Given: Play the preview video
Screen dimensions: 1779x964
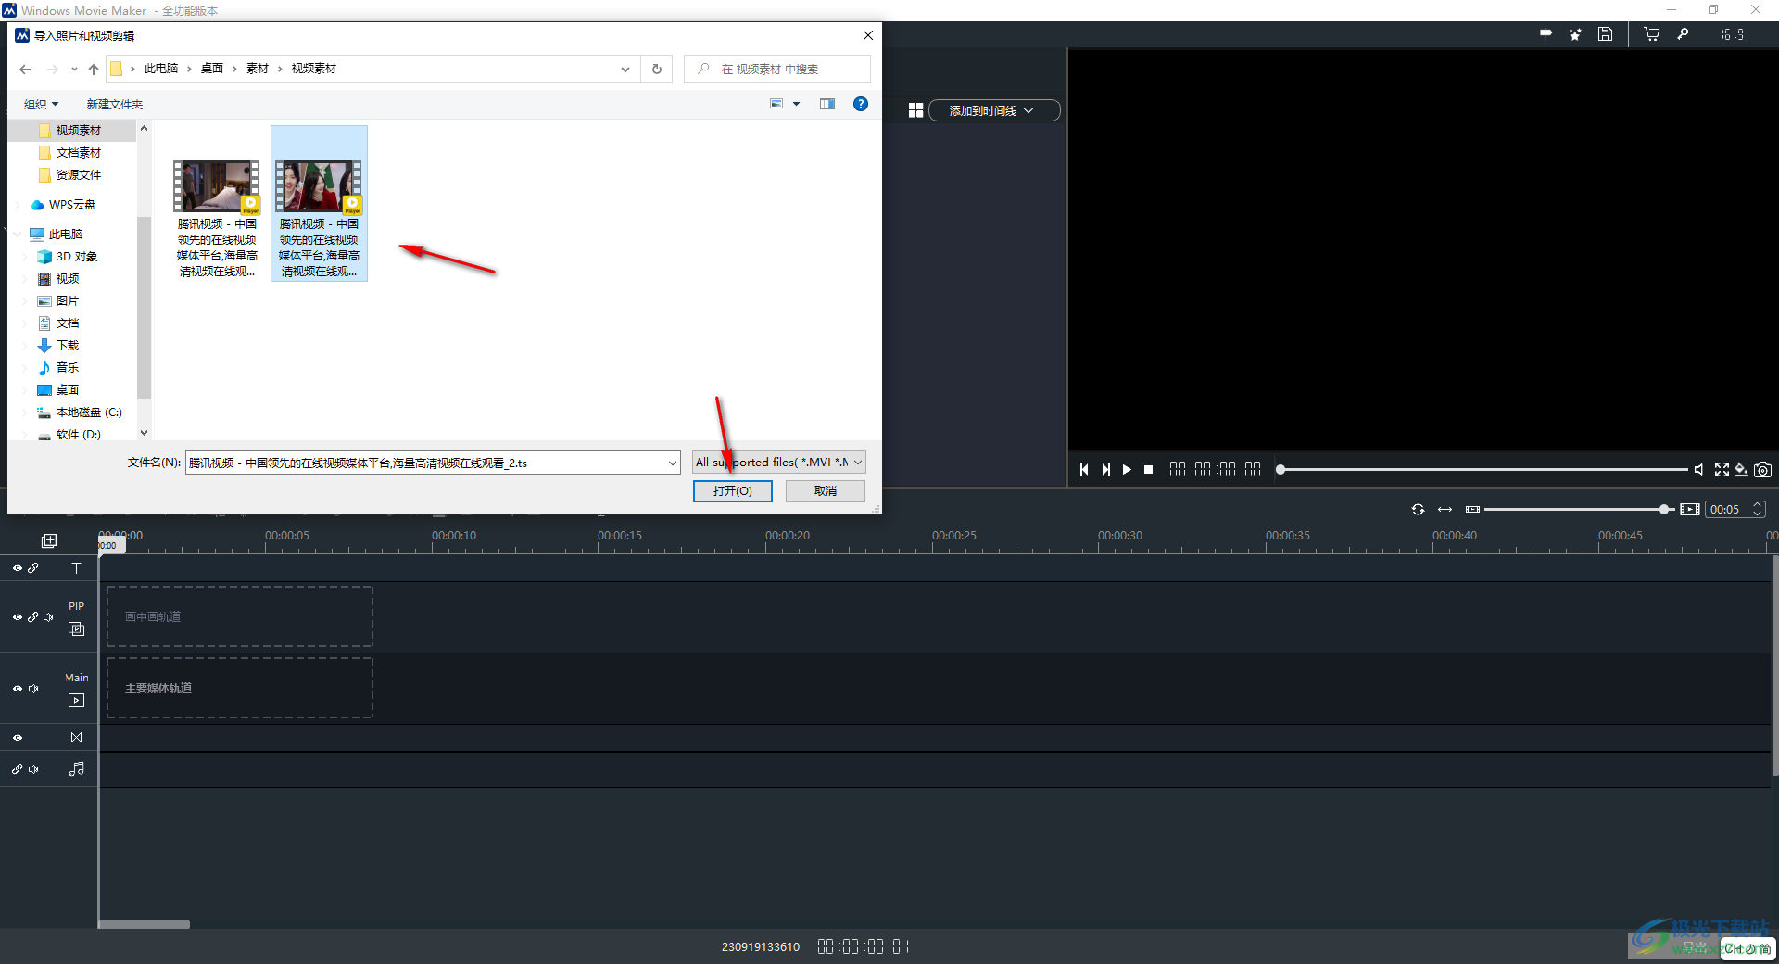Looking at the screenshot, I should pos(1127,470).
